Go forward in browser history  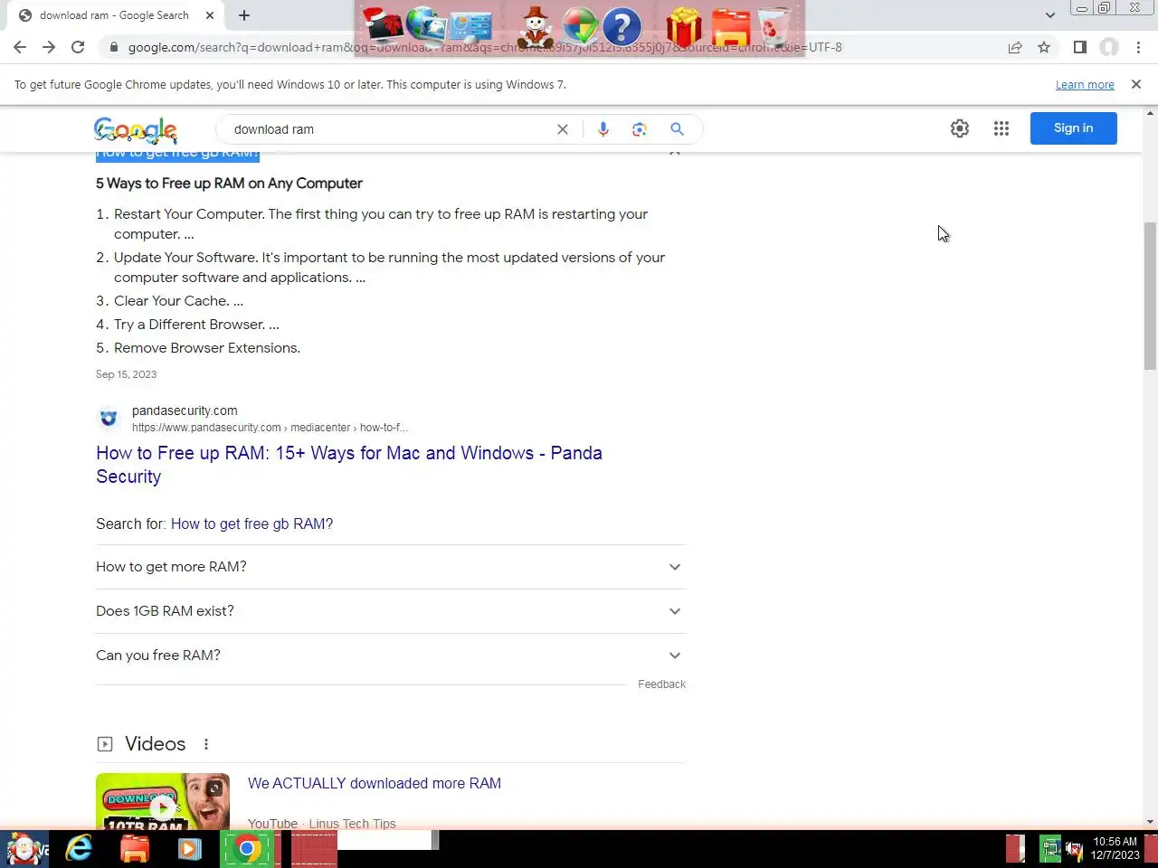coord(49,47)
